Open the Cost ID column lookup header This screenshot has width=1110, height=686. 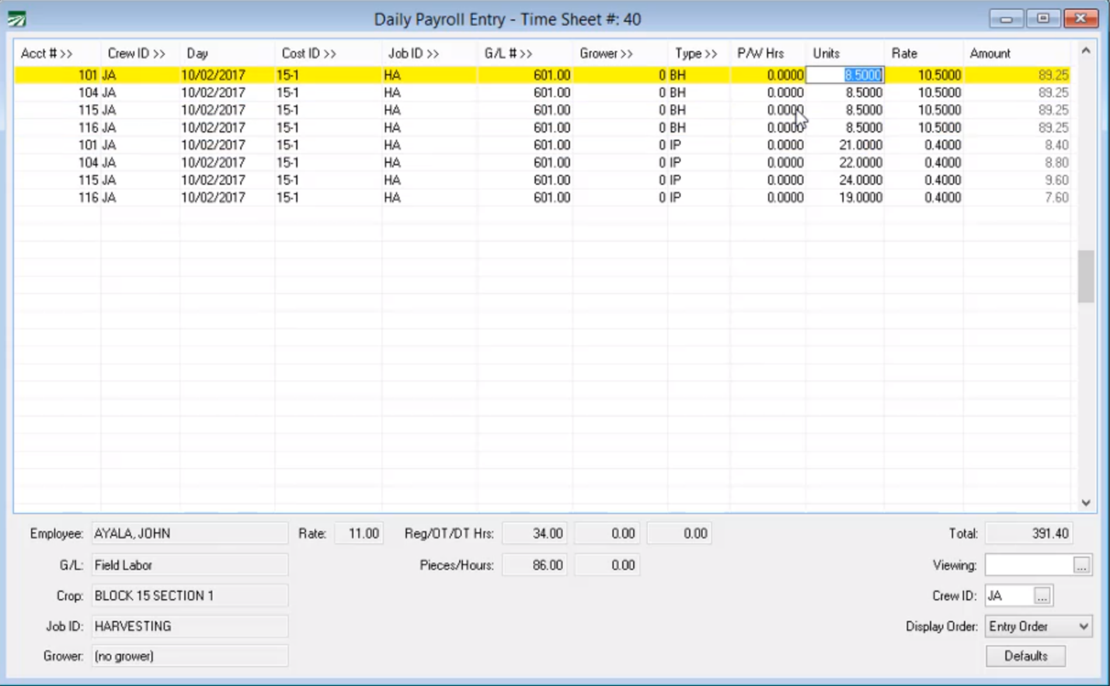[x=308, y=54]
